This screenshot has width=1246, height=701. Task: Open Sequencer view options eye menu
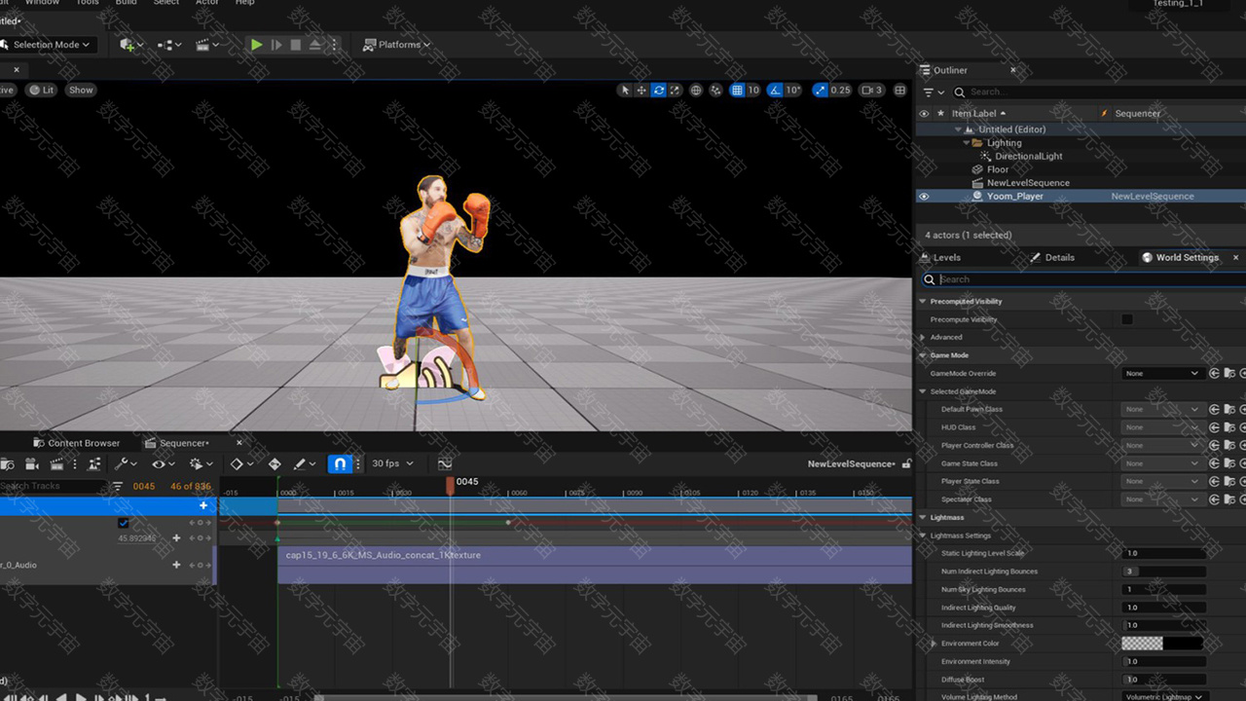point(163,463)
